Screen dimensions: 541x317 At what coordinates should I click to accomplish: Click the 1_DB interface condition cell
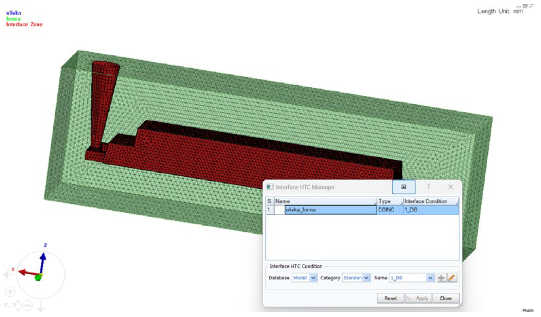pyautogui.click(x=431, y=210)
